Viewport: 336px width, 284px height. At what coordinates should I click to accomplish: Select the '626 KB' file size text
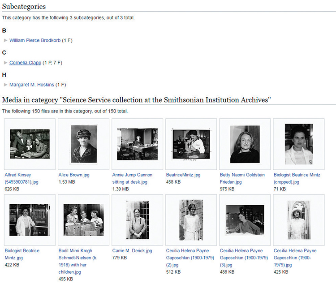pyautogui.click(x=12, y=189)
